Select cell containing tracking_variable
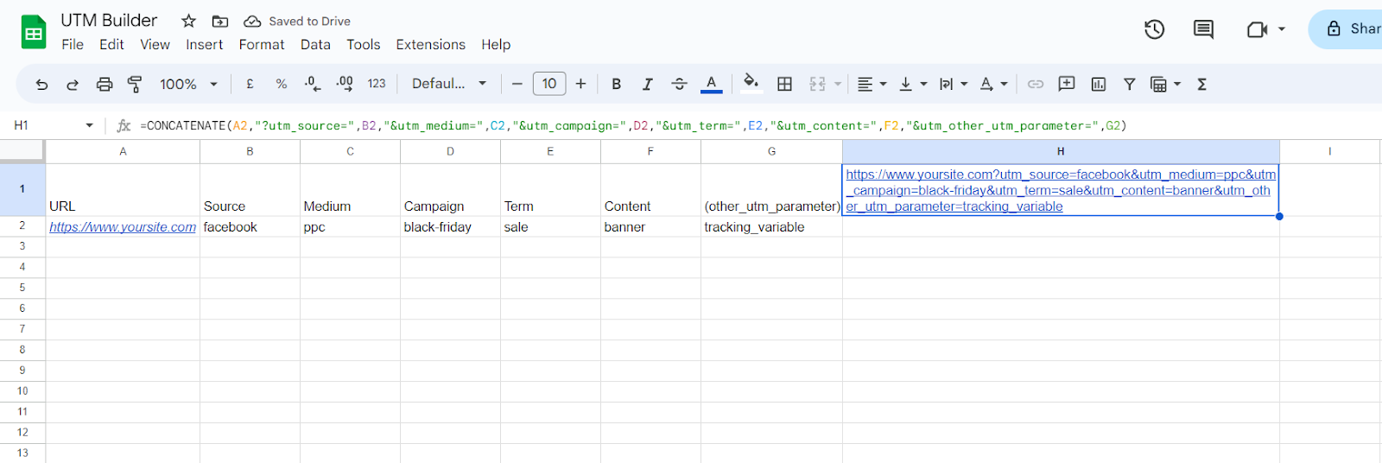Image resolution: width=1382 pixels, height=463 pixels. click(x=771, y=227)
